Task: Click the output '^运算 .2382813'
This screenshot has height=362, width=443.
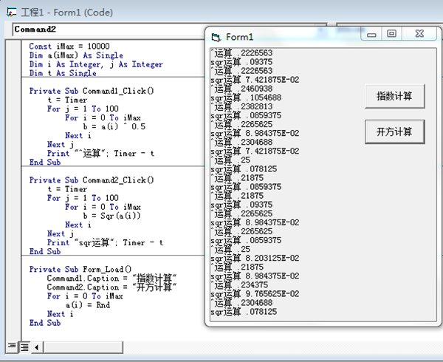Action: click(242, 106)
